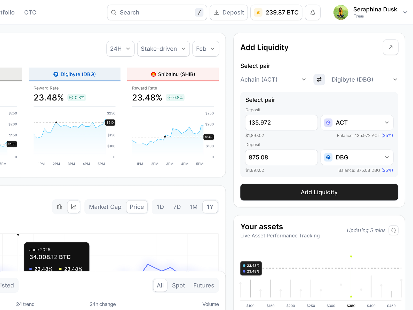Open the OTC menu item

pyautogui.click(x=30, y=12)
